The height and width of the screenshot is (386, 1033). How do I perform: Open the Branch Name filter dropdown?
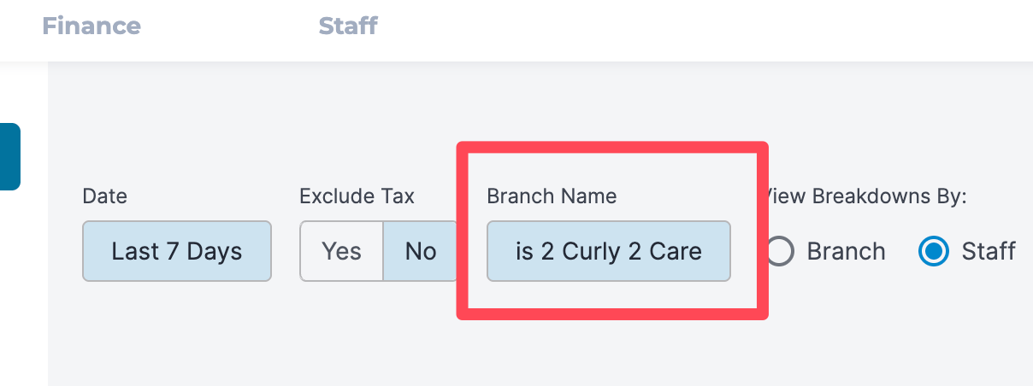[x=609, y=251]
